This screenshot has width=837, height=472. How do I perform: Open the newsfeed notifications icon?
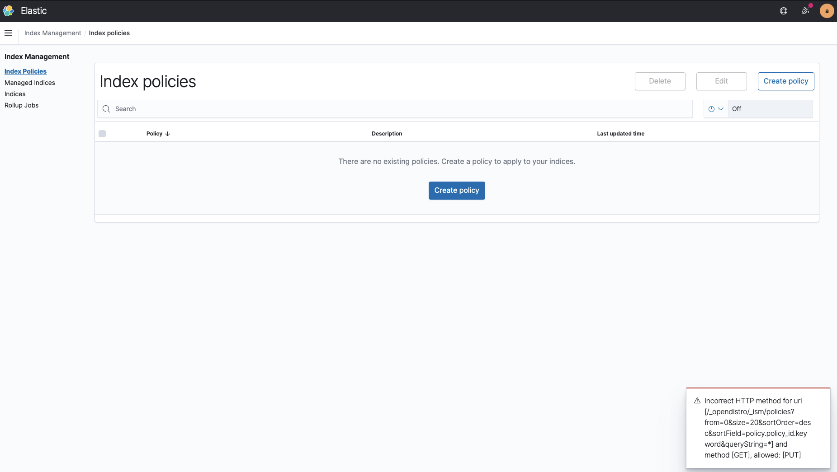pos(805,10)
